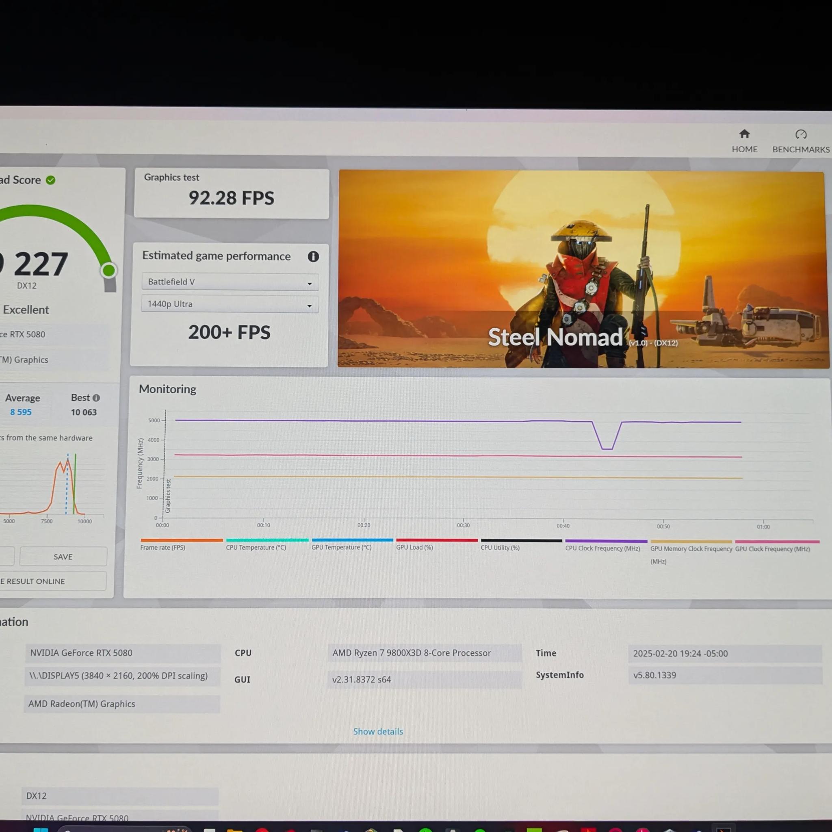
Task: Toggle the CPU Temperature legend item
Action: [267, 544]
